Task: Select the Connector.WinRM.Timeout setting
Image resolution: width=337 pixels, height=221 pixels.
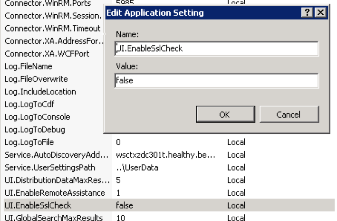Action: (x=52, y=29)
